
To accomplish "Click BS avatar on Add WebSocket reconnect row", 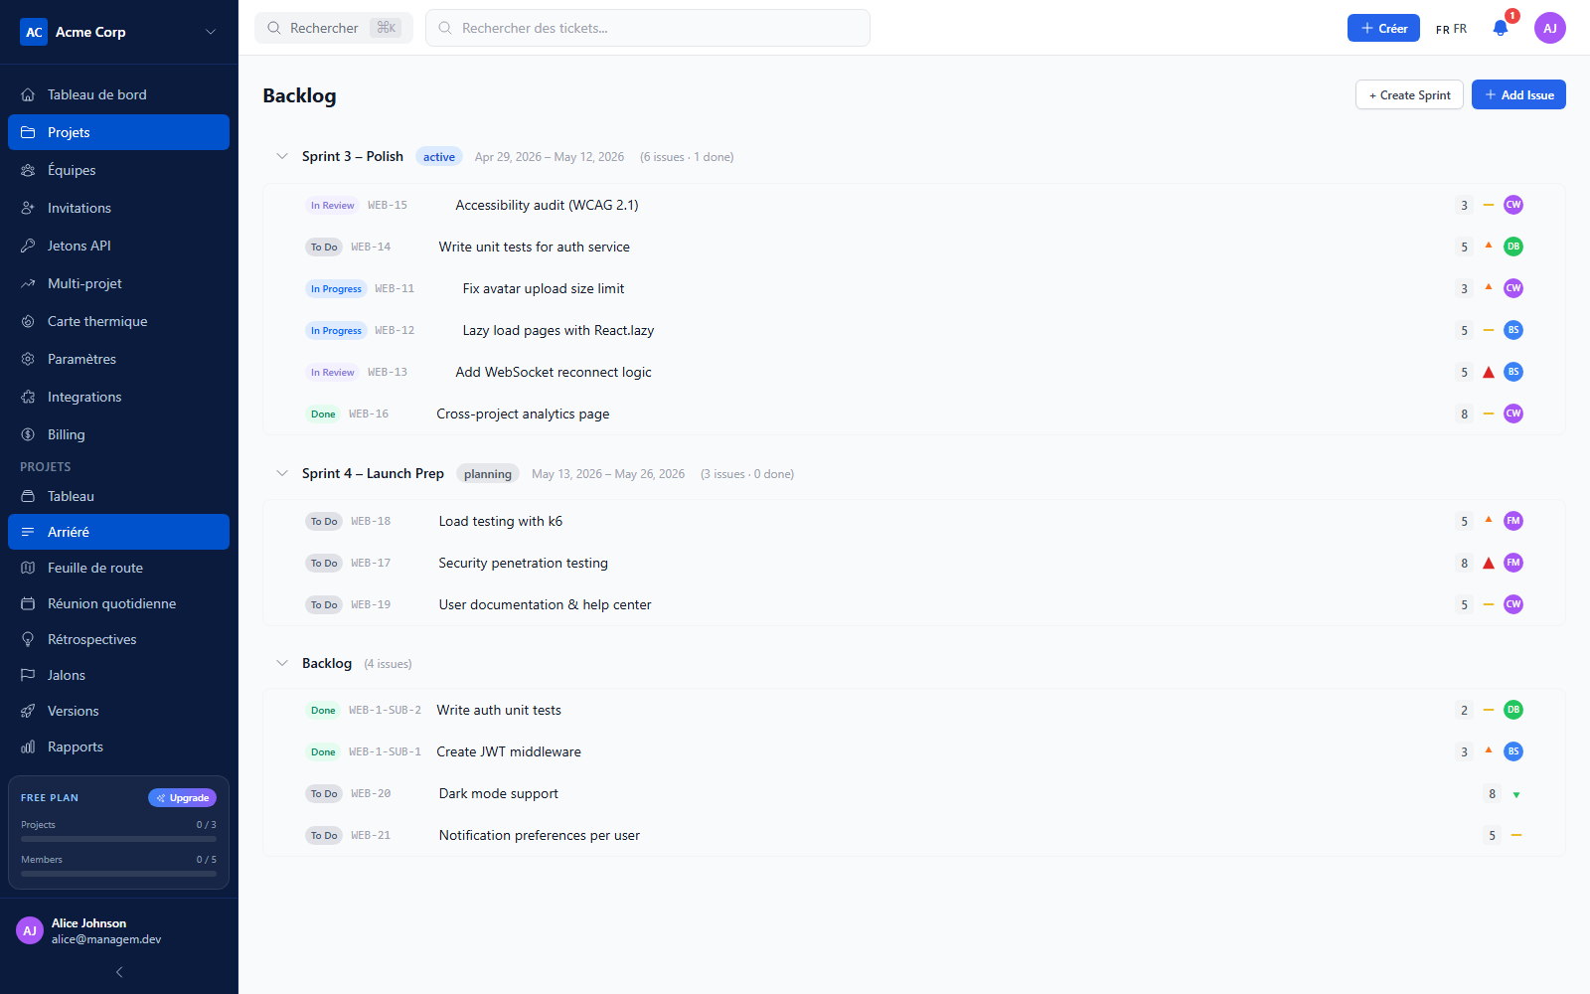I will [1513, 372].
